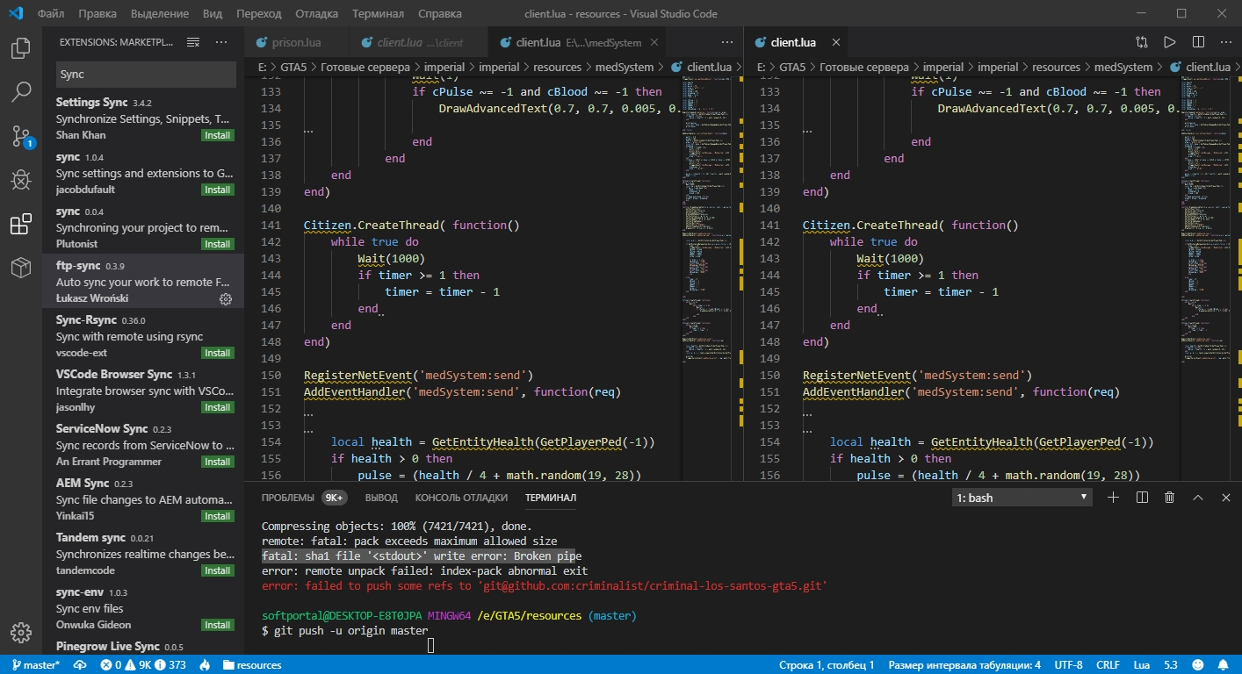Click the extension search field containing 'Sync'
Screen dimensions: 1242x674
(x=146, y=75)
